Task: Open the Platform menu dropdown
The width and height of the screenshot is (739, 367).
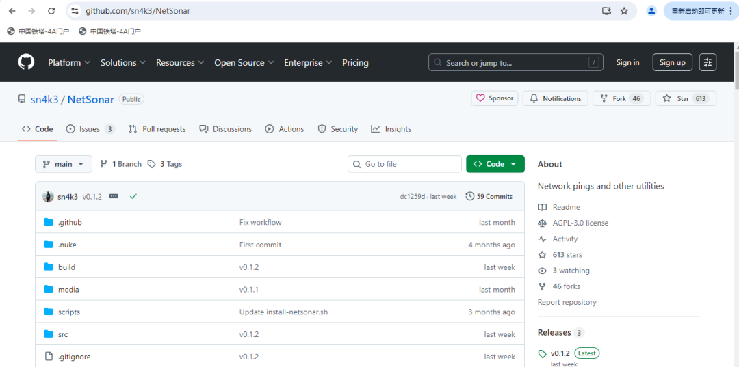Action: tap(69, 63)
